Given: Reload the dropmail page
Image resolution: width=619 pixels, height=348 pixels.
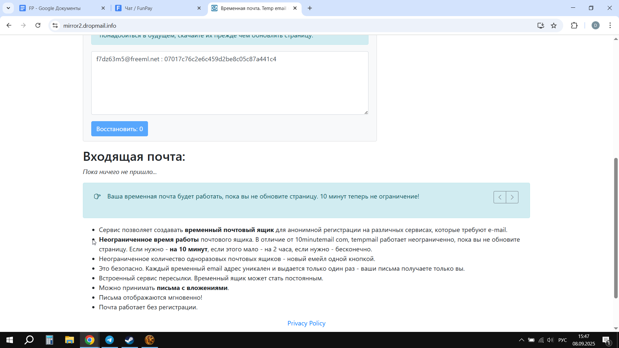Looking at the screenshot, I should pos(38,25).
